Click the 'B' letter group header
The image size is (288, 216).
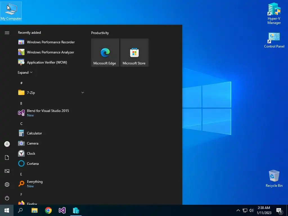(21, 103)
